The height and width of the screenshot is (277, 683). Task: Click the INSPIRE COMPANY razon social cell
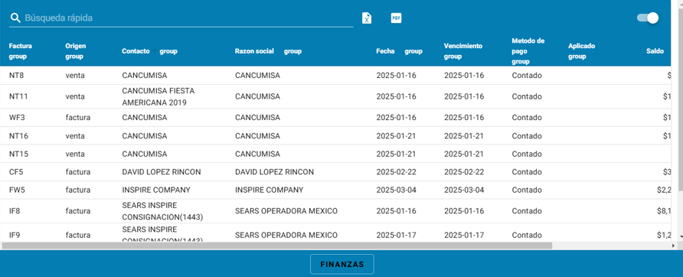point(270,190)
